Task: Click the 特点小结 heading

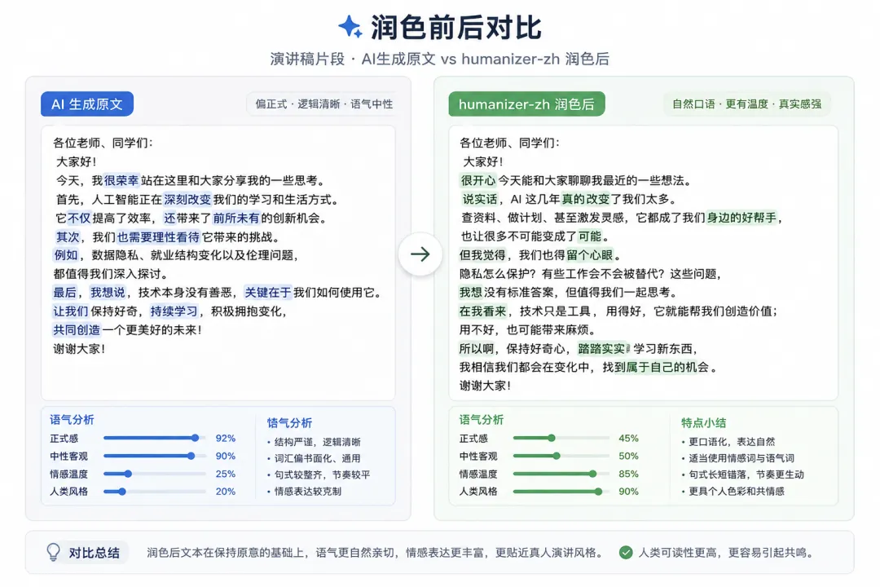Action: [x=704, y=423]
